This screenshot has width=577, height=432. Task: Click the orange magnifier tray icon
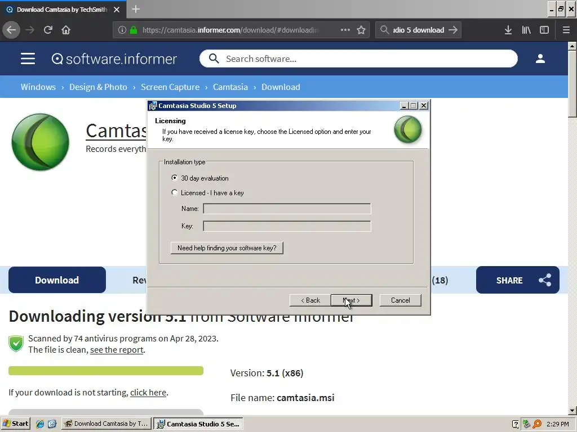coord(537,424)
